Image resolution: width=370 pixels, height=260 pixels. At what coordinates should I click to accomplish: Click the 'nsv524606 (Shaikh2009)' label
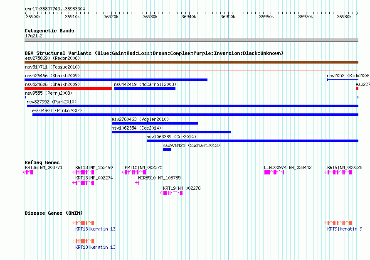coord(52,84)
